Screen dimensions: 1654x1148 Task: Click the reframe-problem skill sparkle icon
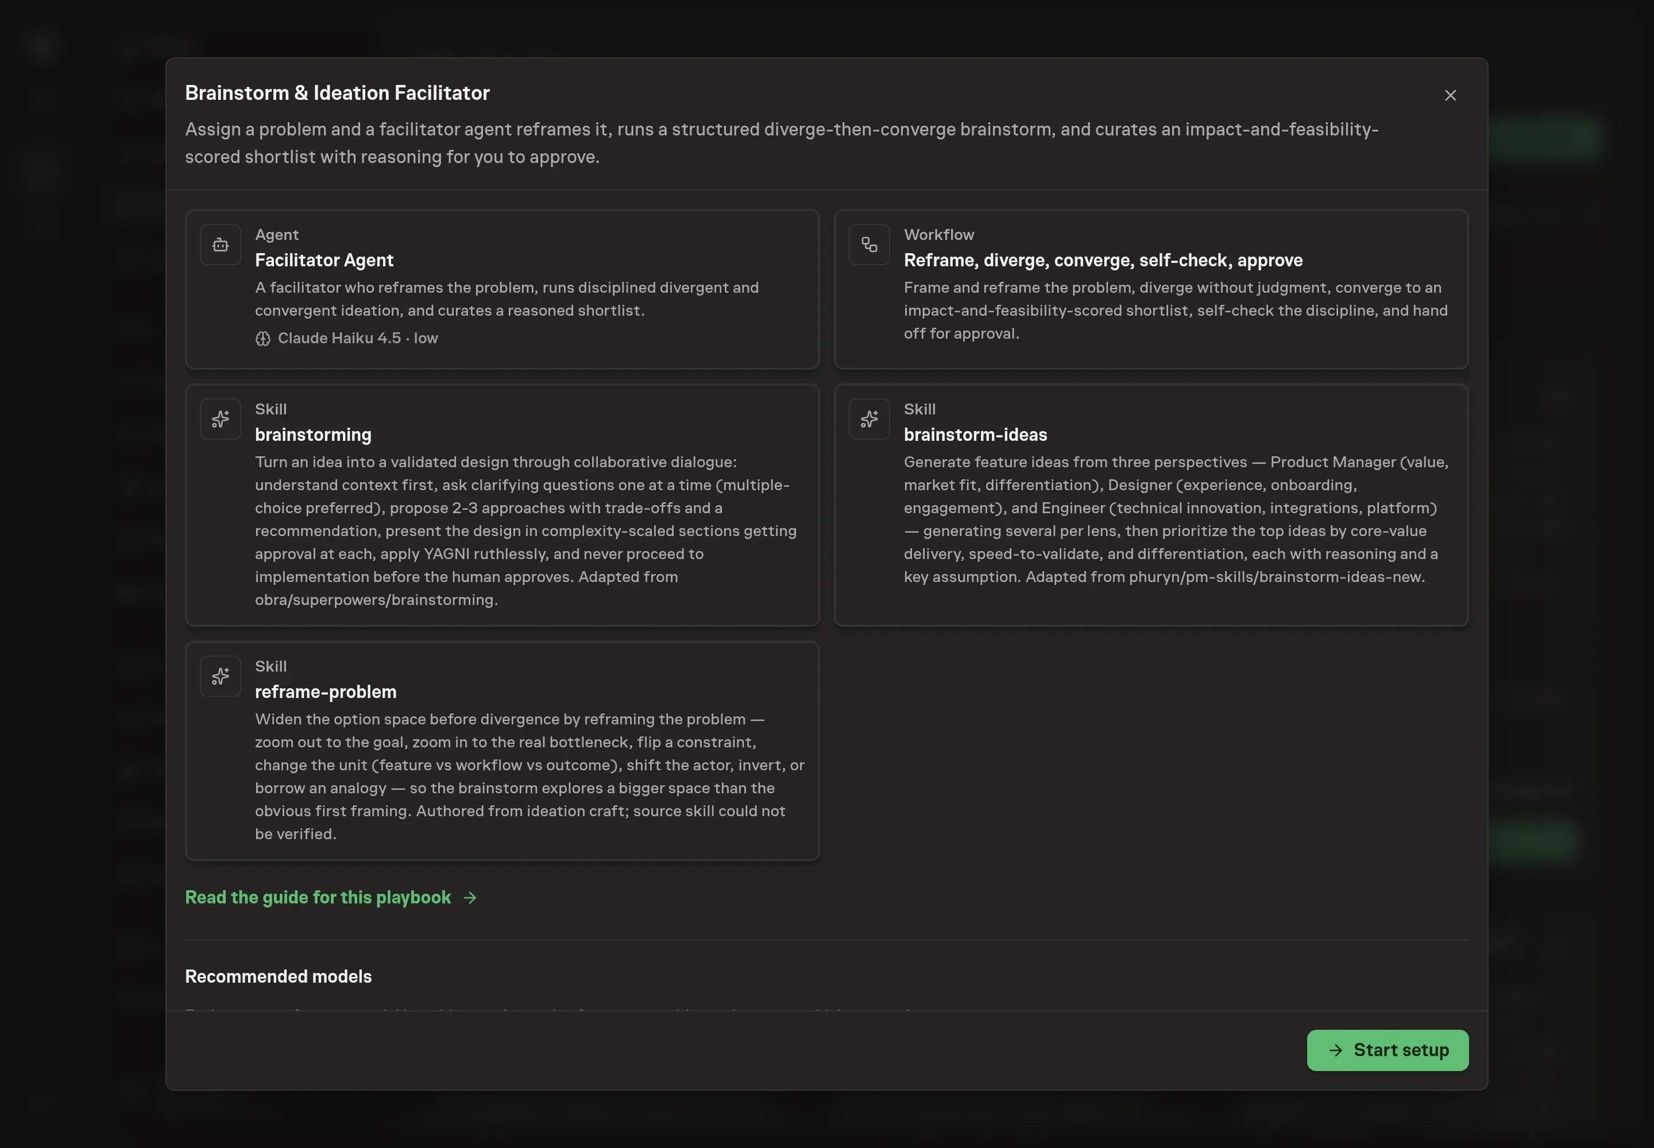[x=220, y=676]
